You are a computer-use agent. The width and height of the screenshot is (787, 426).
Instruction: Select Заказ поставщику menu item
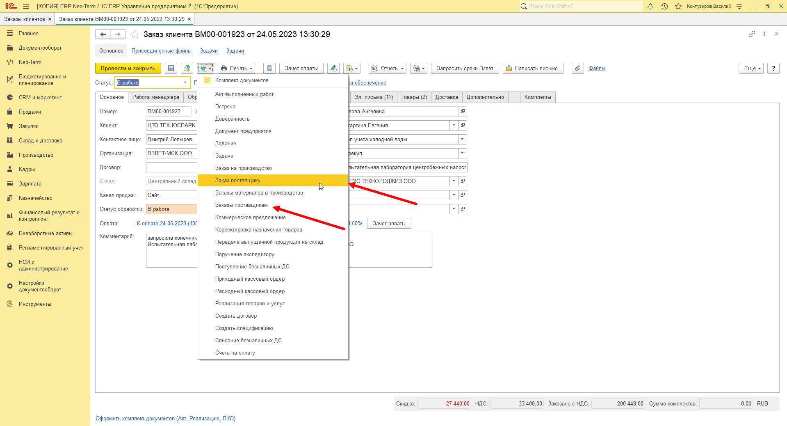point(273,180)
